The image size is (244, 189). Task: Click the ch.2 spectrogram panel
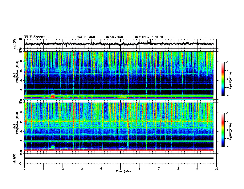119,127
